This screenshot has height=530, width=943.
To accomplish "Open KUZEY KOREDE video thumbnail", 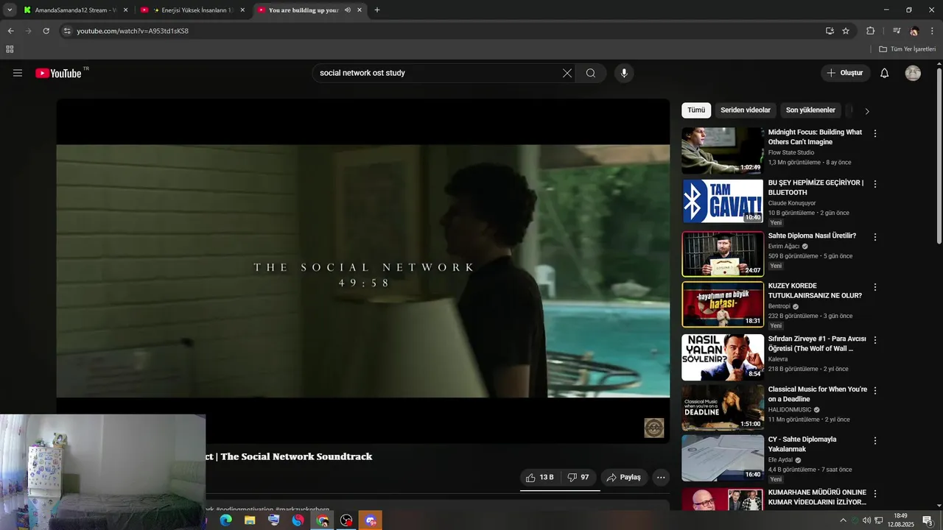I will pos(723,304).
